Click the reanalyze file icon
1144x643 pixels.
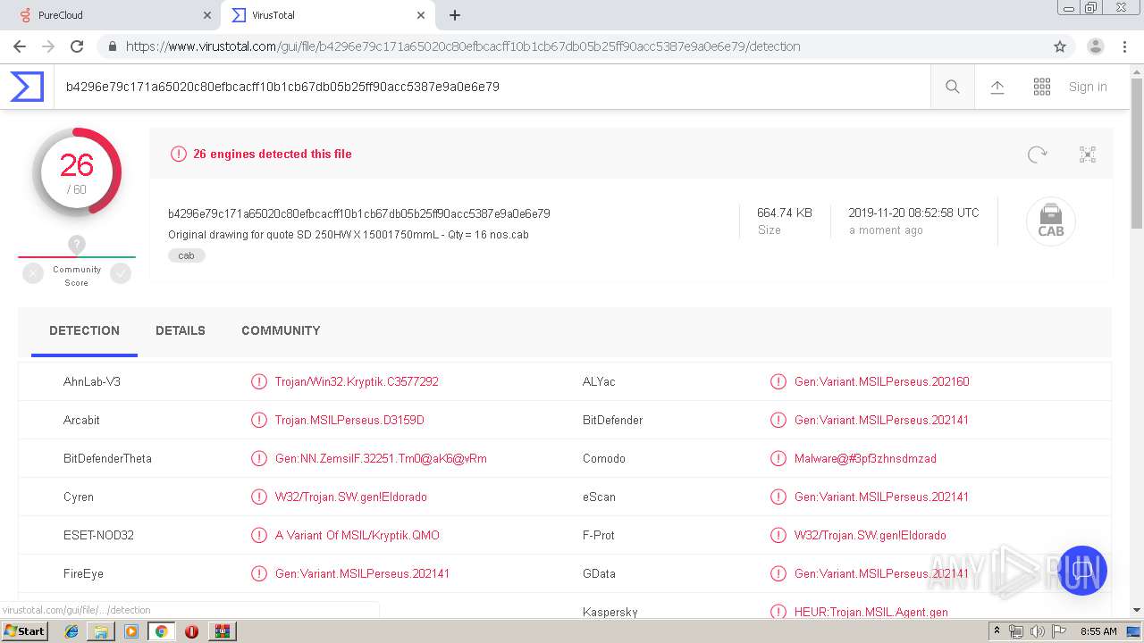1037,154
